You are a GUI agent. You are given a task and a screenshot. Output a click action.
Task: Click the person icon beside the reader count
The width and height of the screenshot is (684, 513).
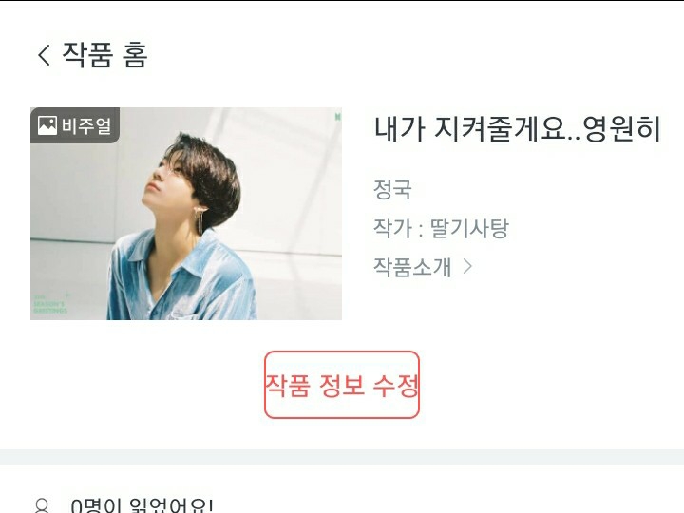(x=42, y=506)
